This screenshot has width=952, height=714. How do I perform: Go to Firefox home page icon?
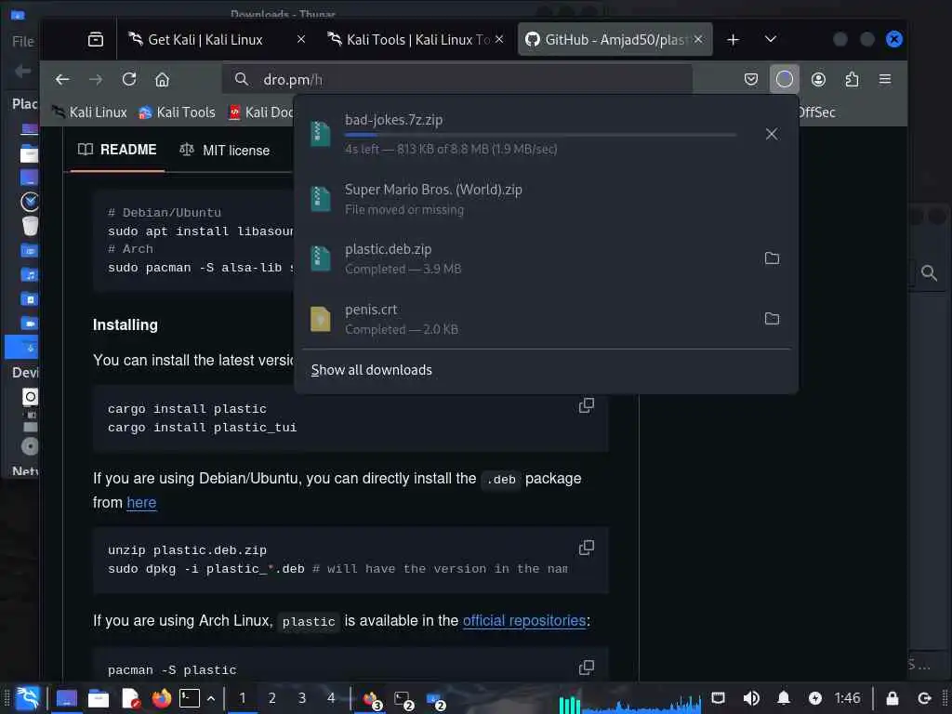(x=162, y=80)
